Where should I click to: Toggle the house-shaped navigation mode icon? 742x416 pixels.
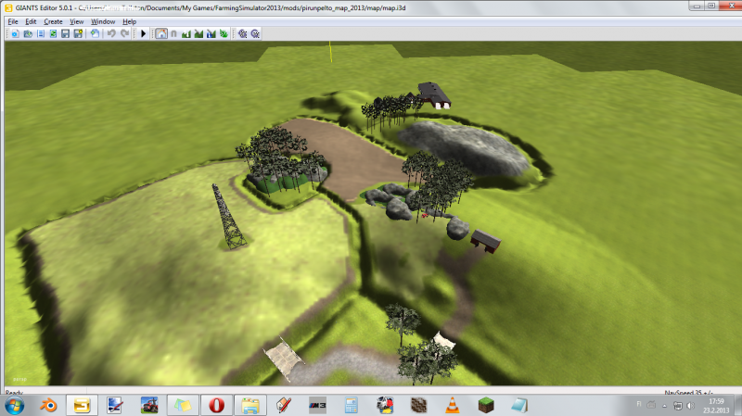tap(161, 33)
